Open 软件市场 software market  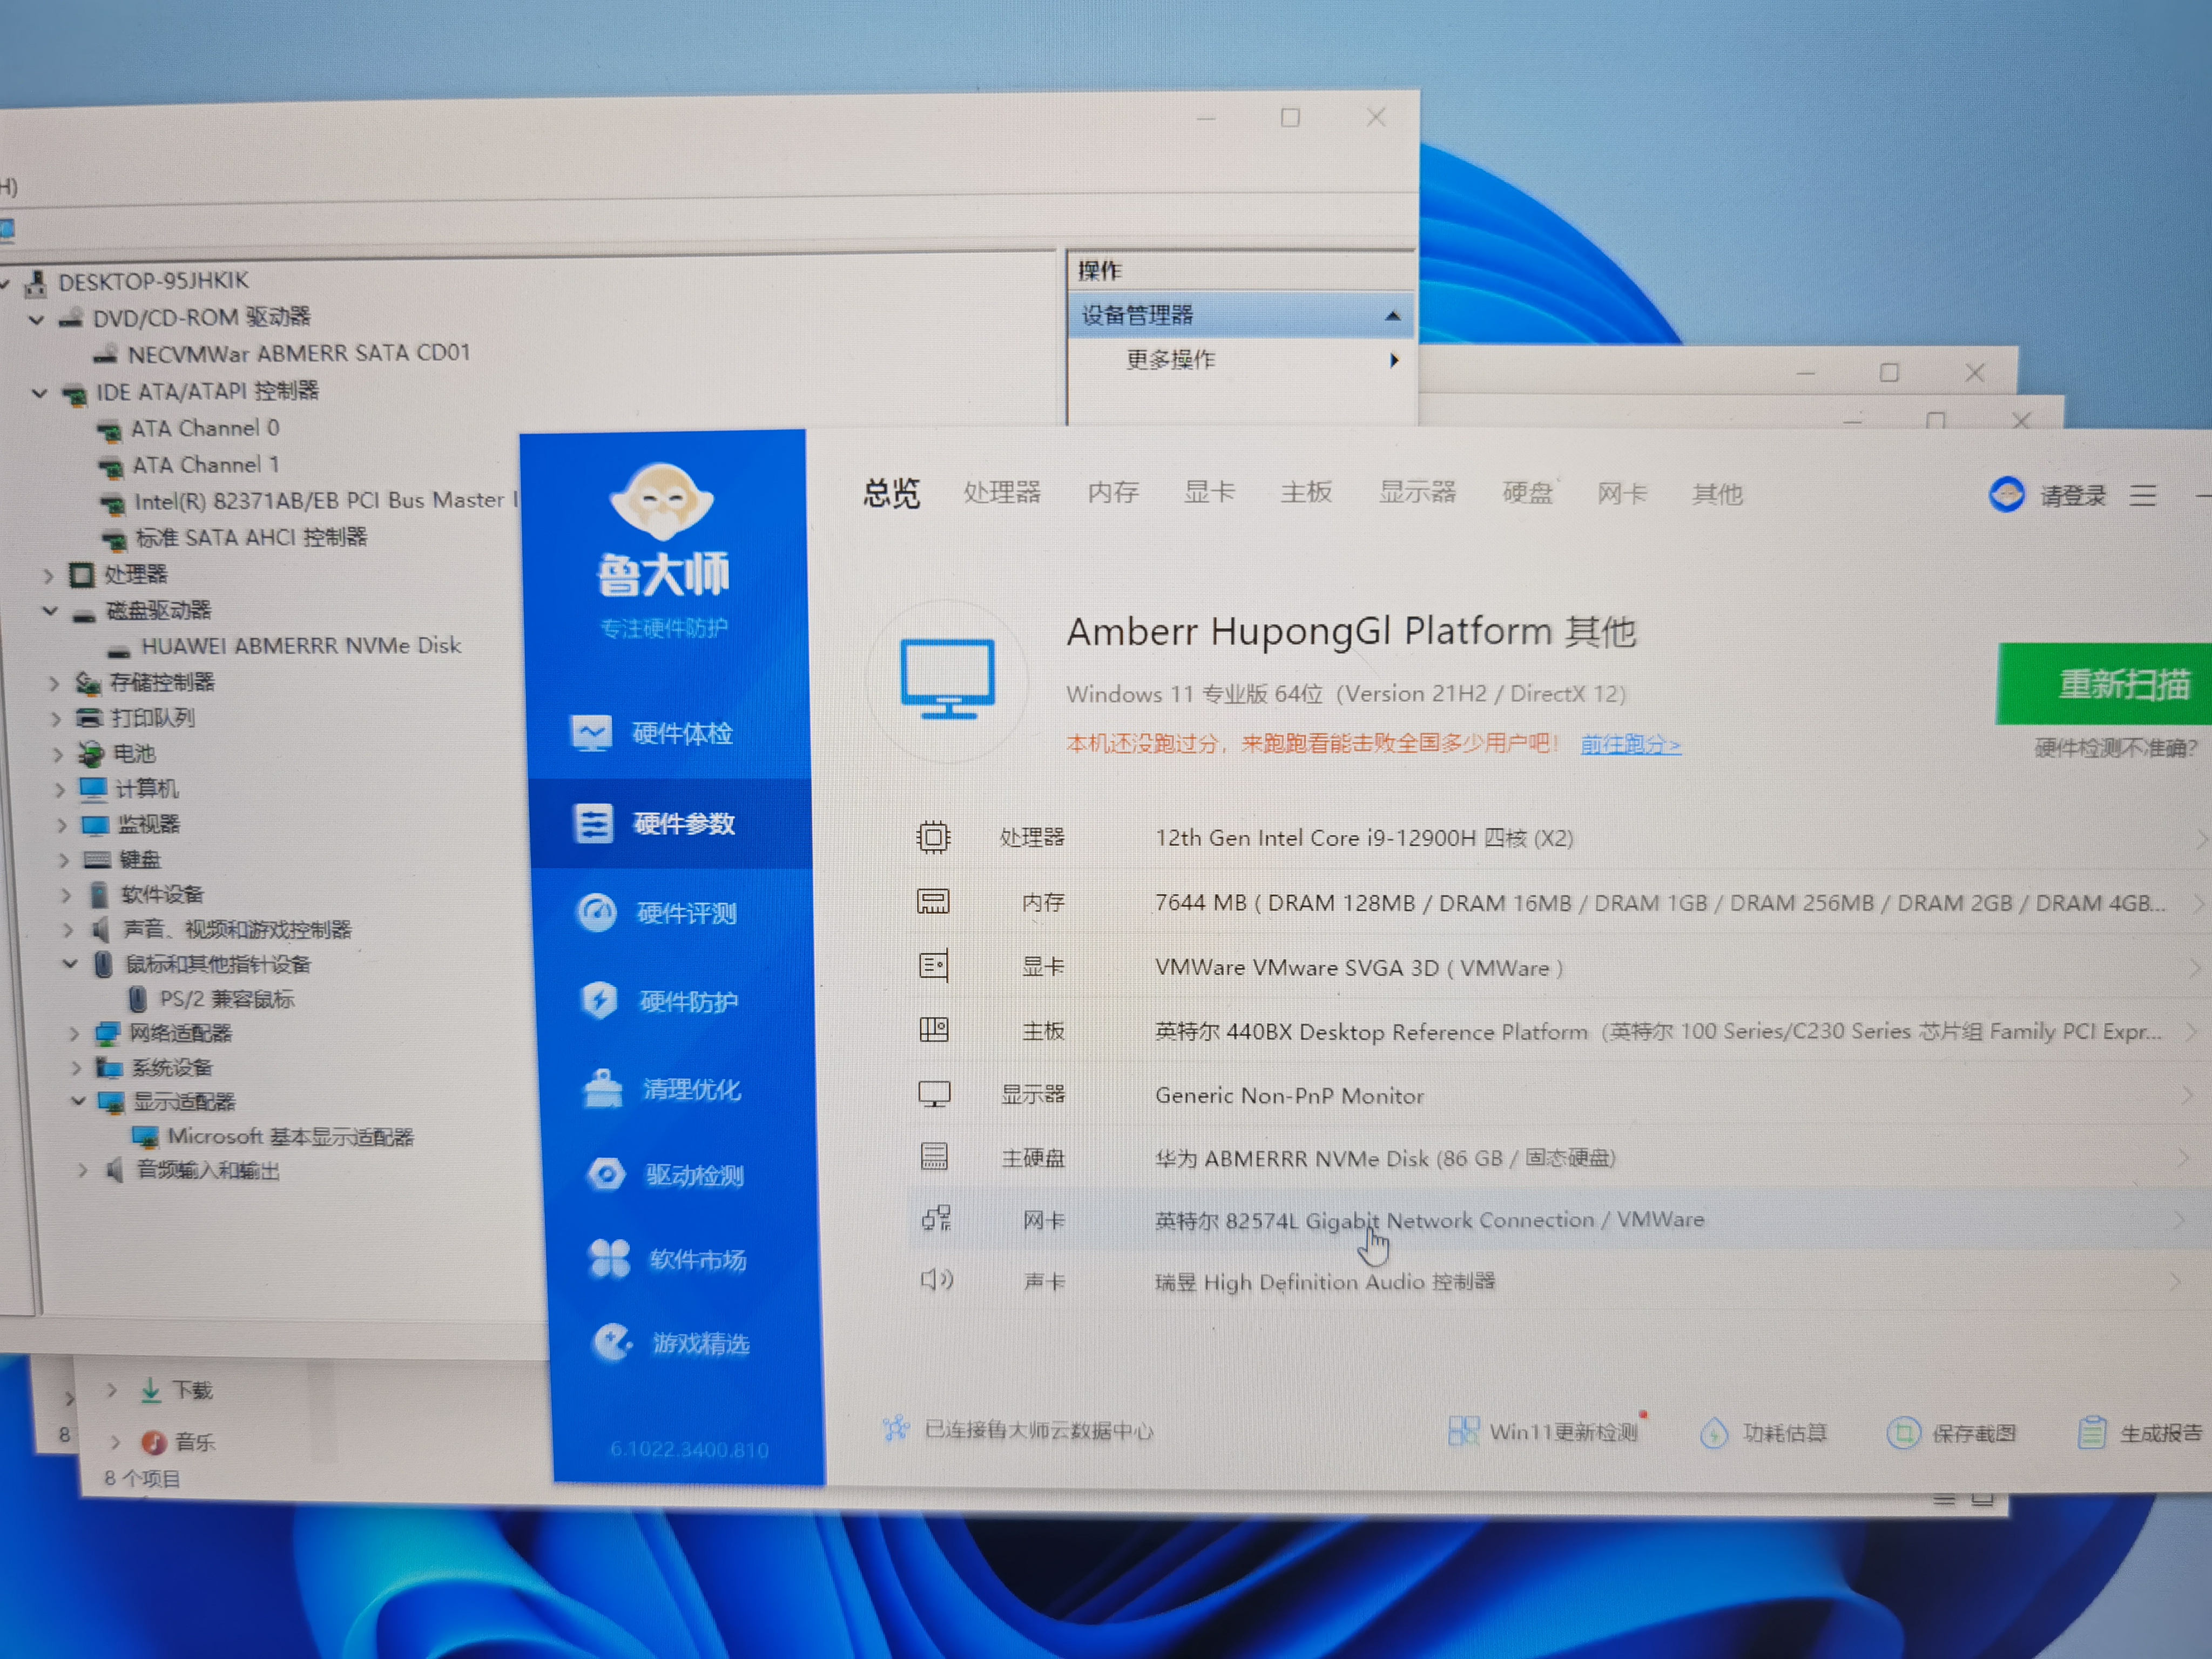(x=668, y=1260)
